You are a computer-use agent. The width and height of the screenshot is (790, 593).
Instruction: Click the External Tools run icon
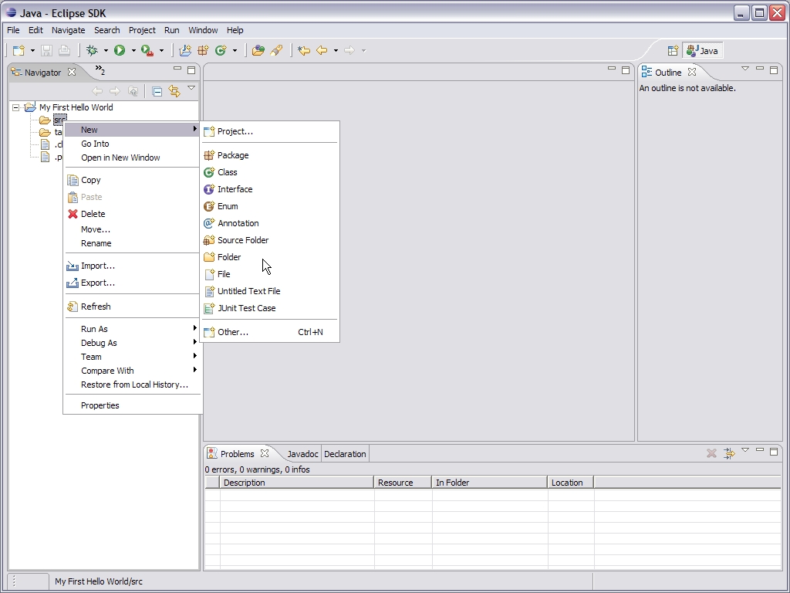pos(147,50)
